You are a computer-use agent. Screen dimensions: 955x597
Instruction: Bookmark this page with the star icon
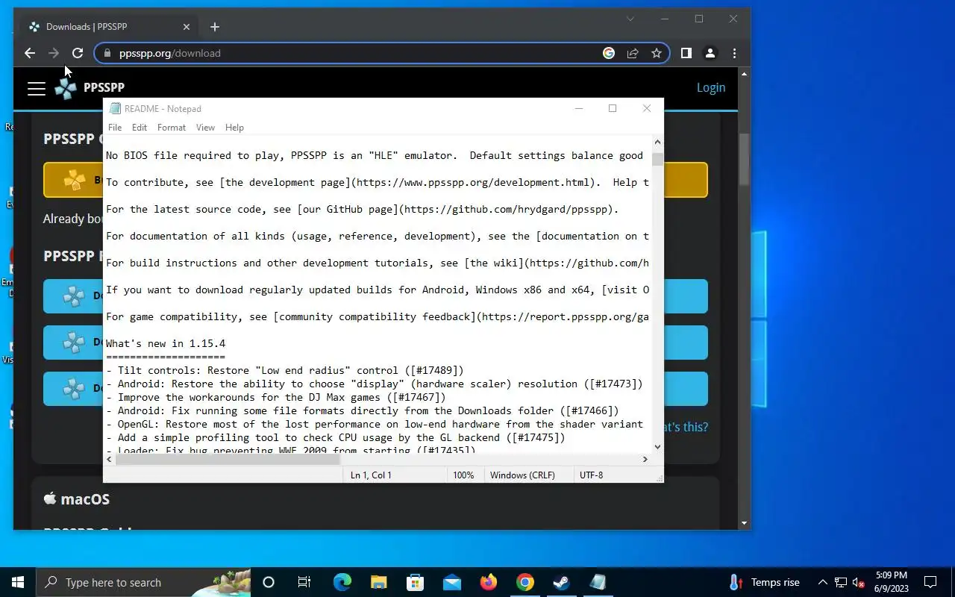coord(657,53)
